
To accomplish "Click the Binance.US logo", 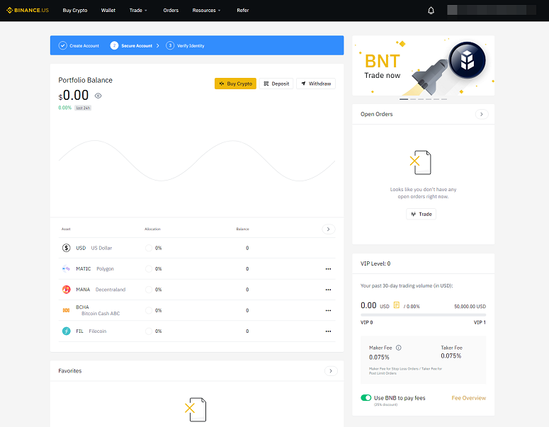I will pos(28,10).
